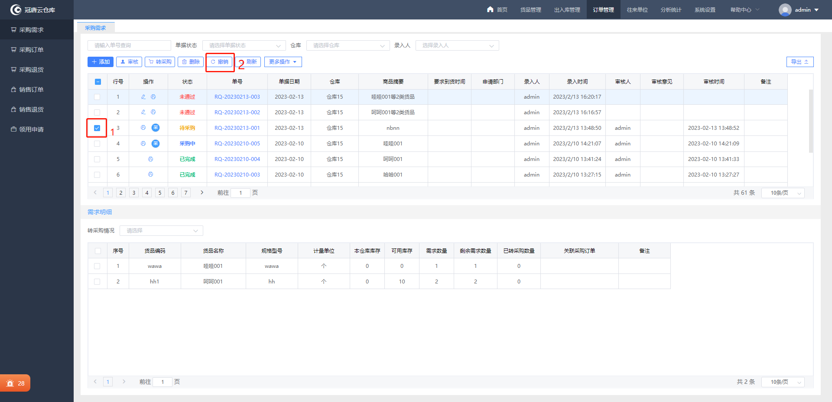Viewport: 832px width, 402px height.
Task: Click the 撤销 button
Action: click(x=219, y=62)
